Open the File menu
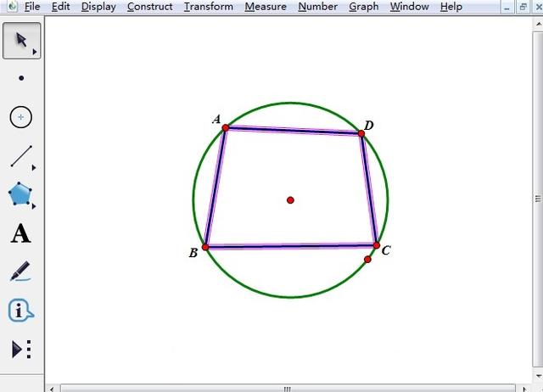This screenshot has width=543, height=392. (32, 7)
